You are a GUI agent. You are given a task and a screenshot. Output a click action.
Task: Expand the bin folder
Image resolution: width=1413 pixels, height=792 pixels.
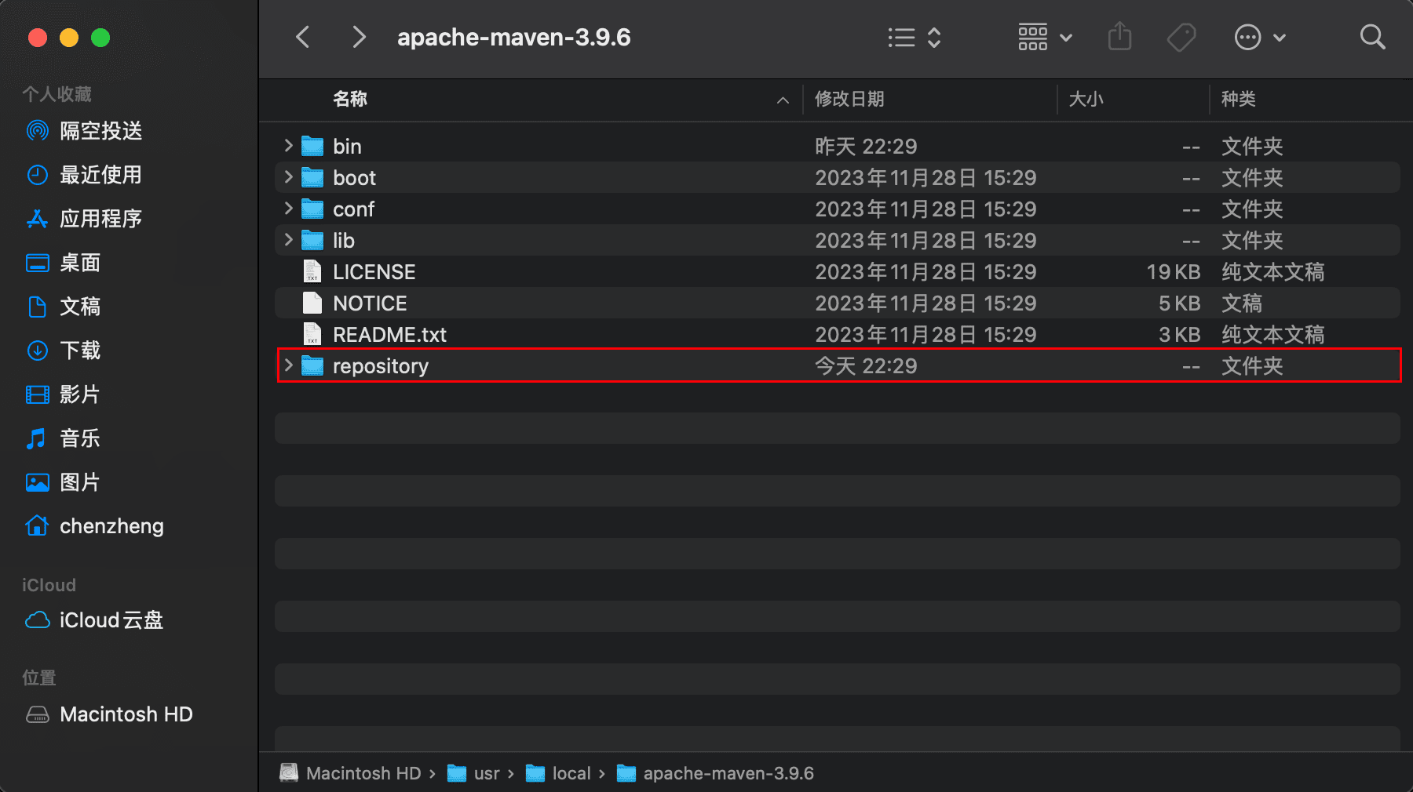[x=288, y=146]
